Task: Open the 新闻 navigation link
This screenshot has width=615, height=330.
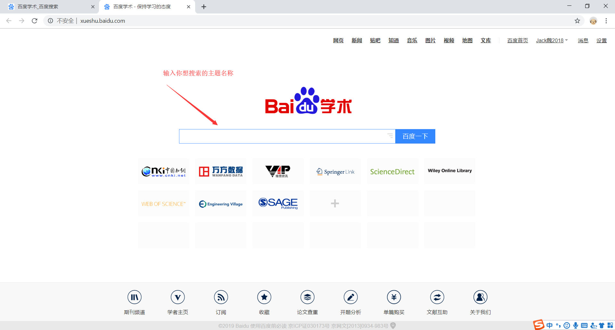Action: [x=357, y=41]
